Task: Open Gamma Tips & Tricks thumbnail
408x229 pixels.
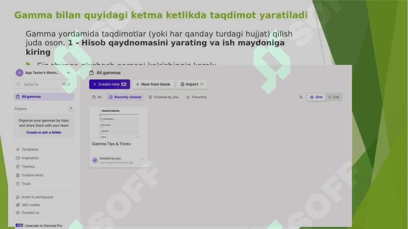Action: pos(118,123)
